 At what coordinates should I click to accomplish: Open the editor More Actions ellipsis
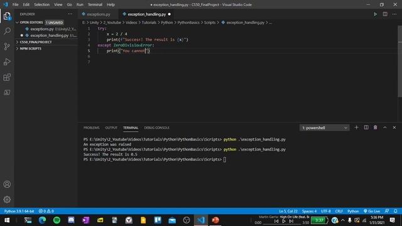tap(394, 14)
